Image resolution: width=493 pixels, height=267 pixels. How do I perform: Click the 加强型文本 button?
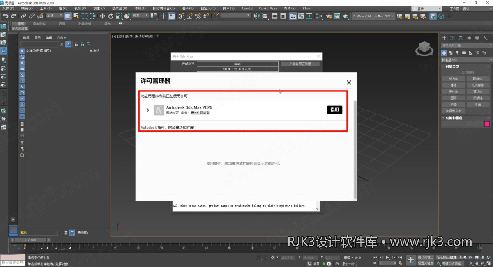454,111
